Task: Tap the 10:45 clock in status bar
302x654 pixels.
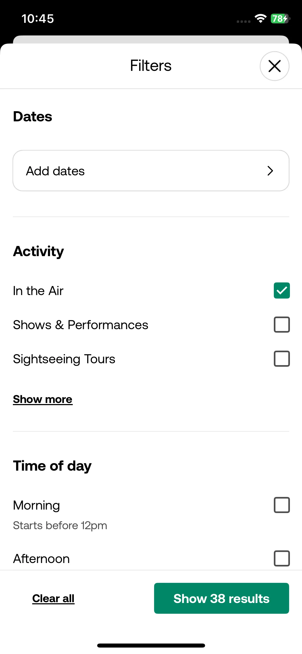Action: tap(38, 19)
